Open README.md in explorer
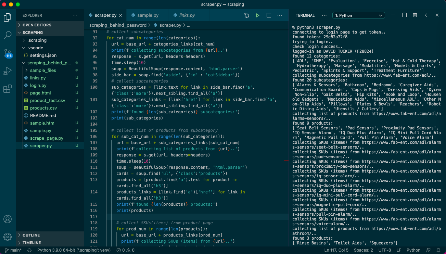The width and height of the screenshot is (446, 254). tap(50, 115)
